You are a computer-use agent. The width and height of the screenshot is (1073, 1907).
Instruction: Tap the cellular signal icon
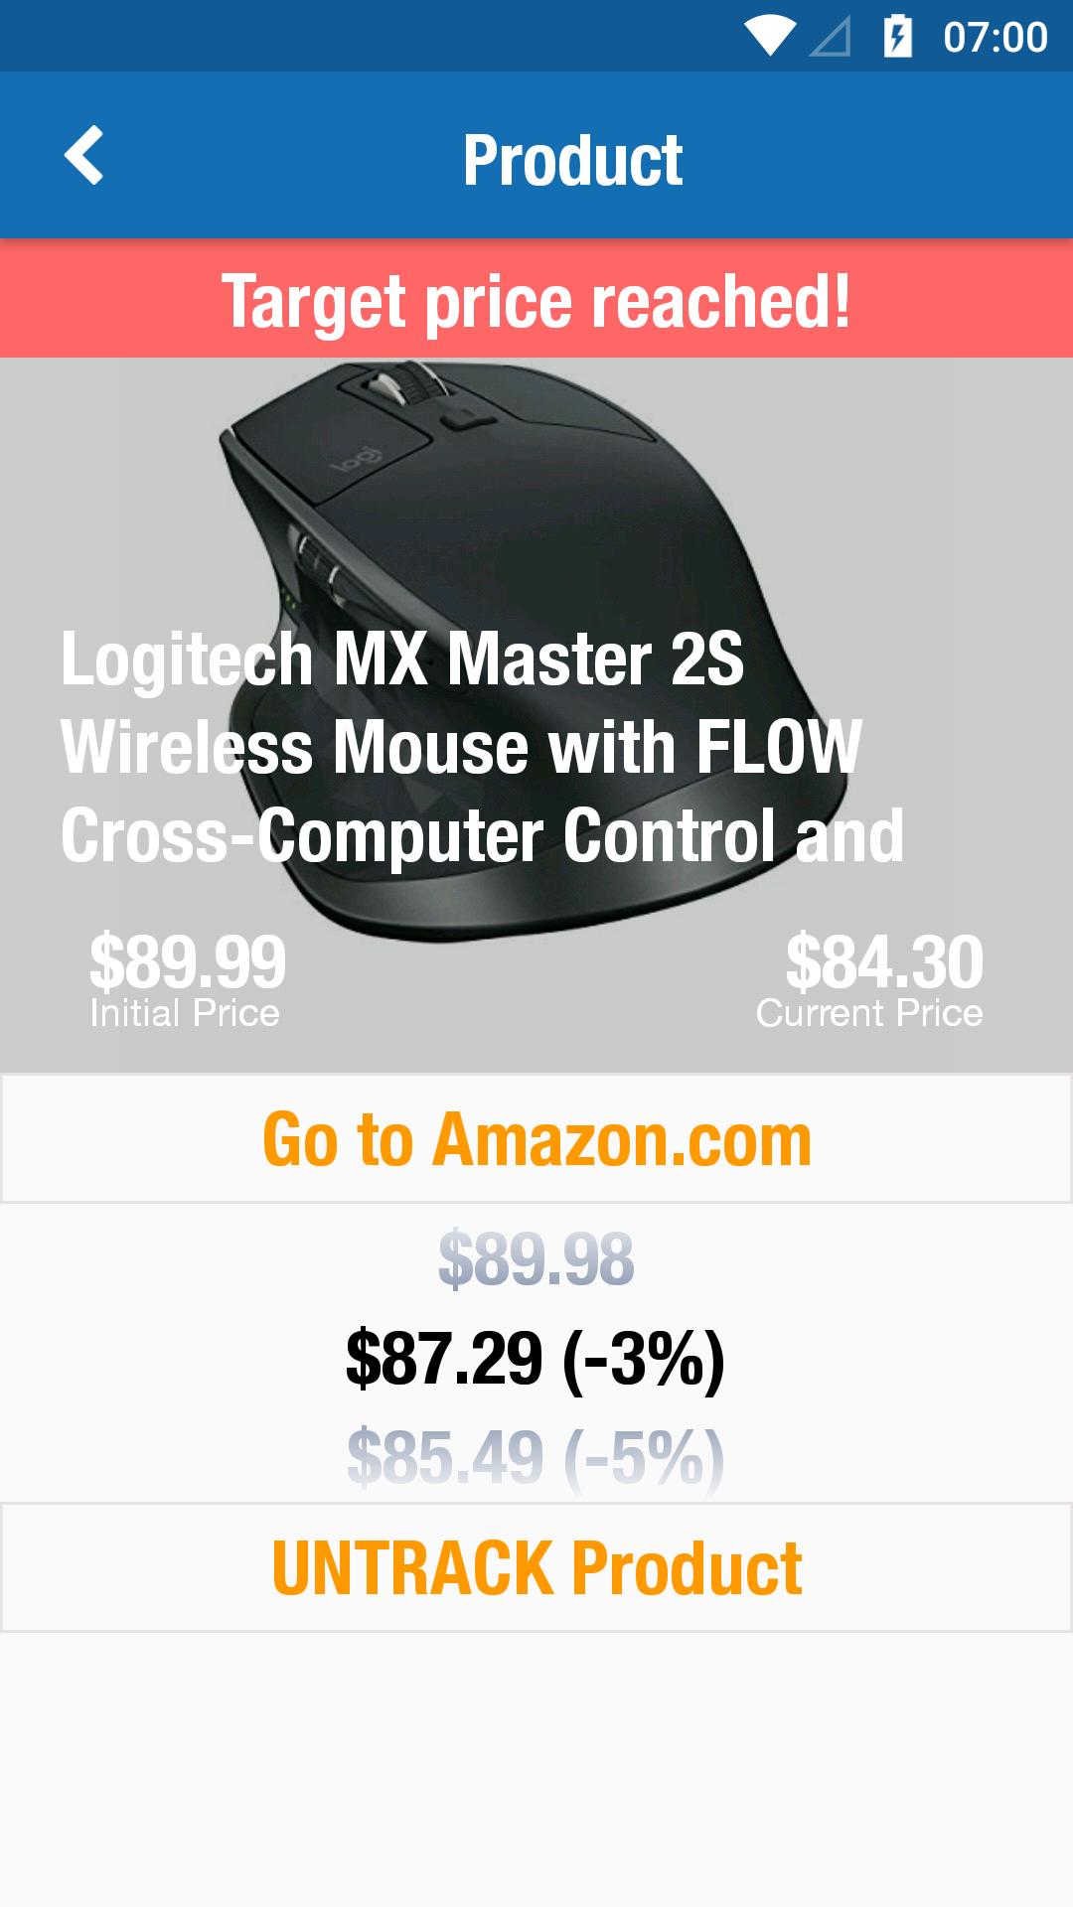(x=831, y=37)
